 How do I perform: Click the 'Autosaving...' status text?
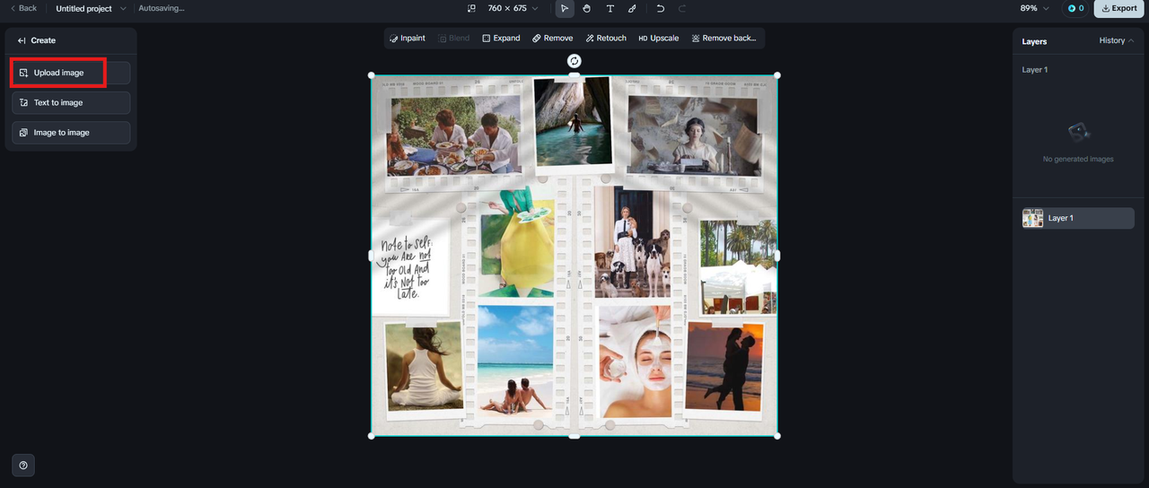click(x=162, y=8)
